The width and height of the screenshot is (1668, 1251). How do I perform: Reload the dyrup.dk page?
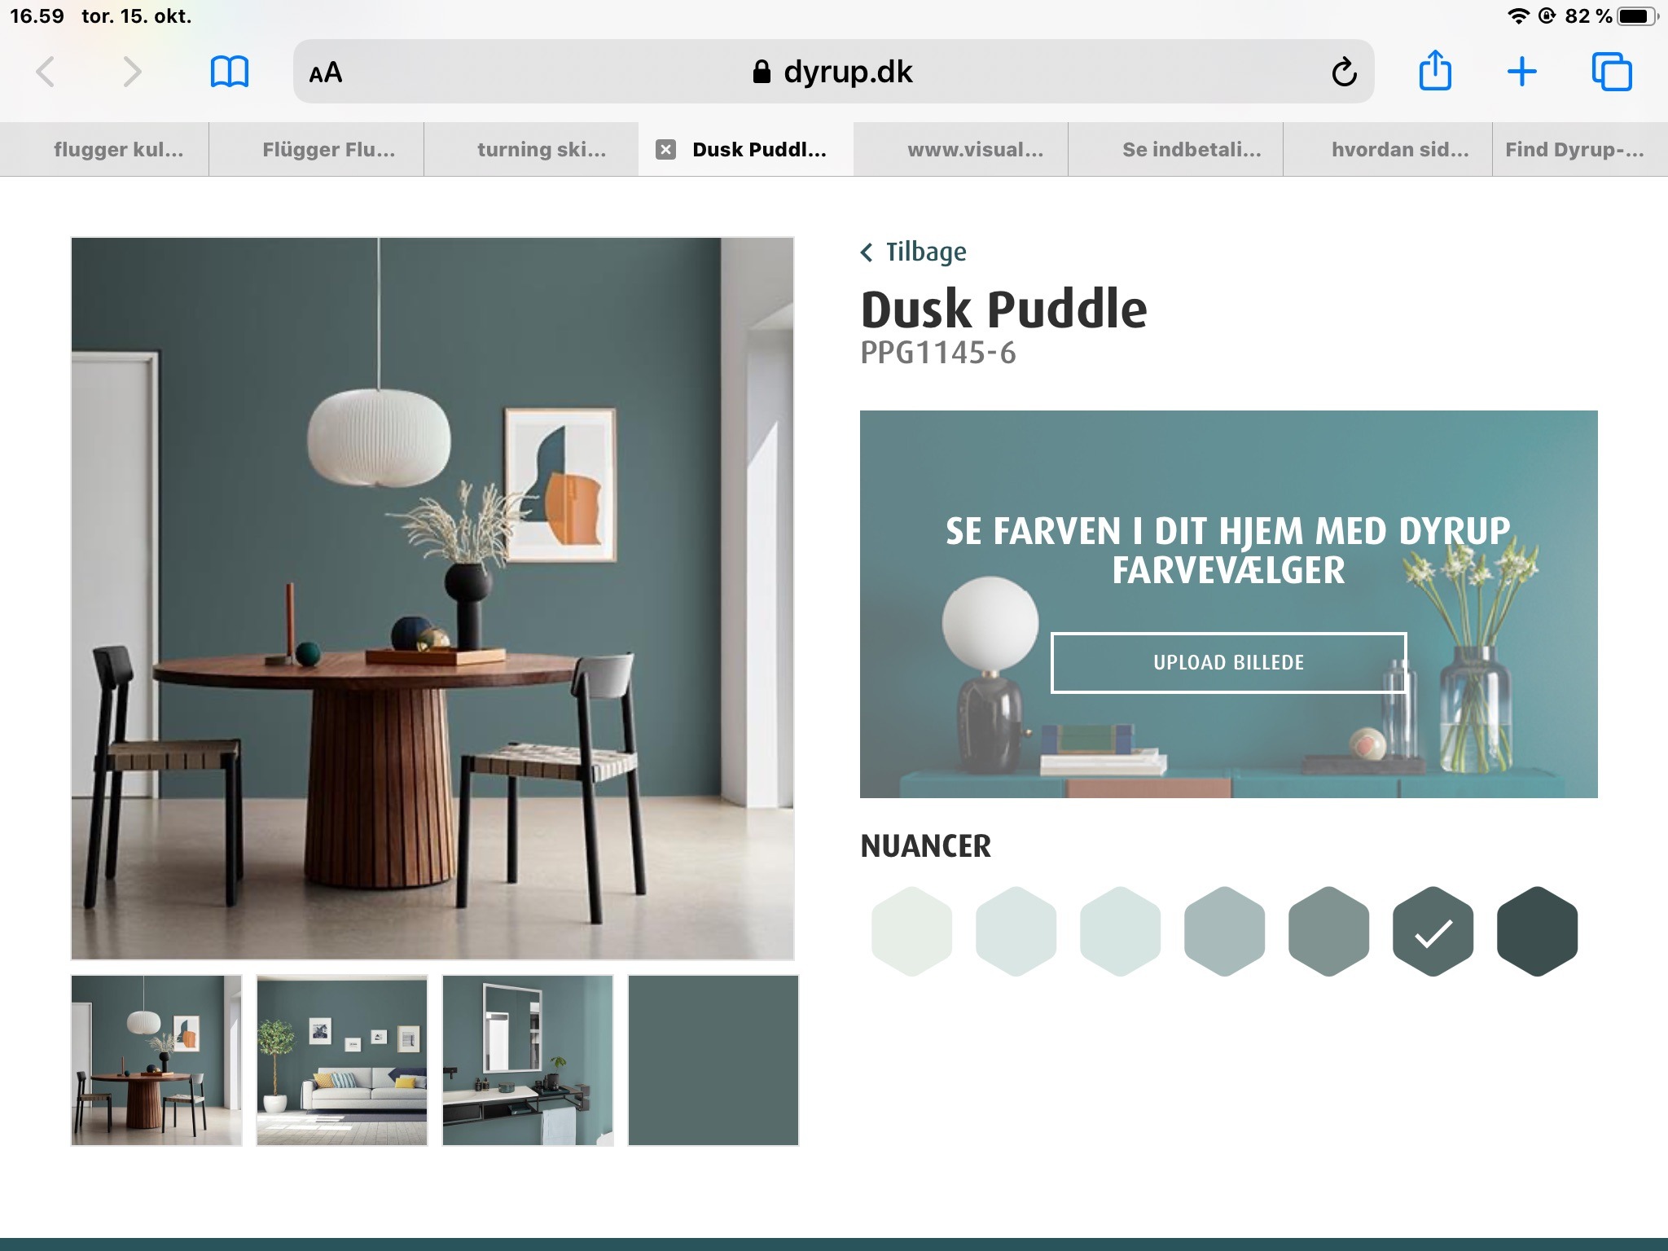point(1344,72)
